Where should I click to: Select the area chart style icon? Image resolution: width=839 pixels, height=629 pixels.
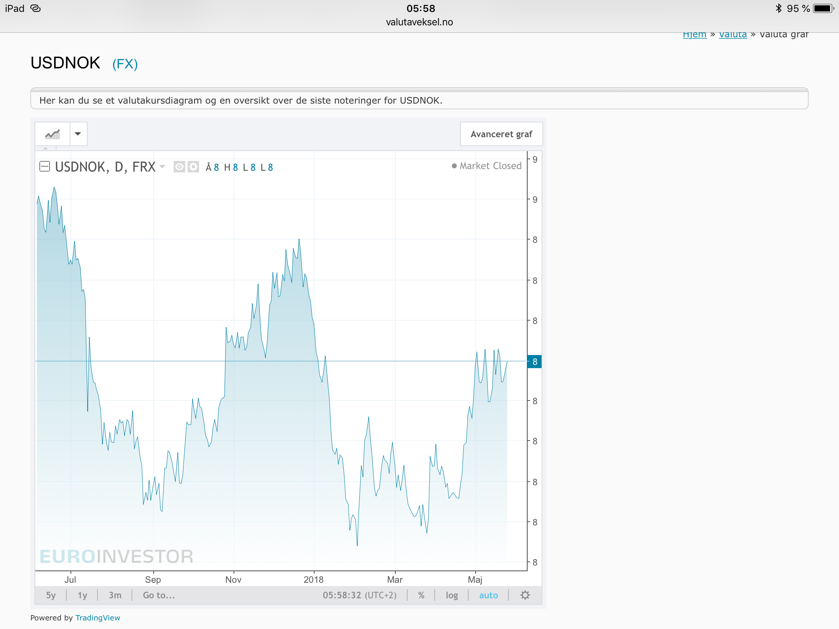(52, 134)
